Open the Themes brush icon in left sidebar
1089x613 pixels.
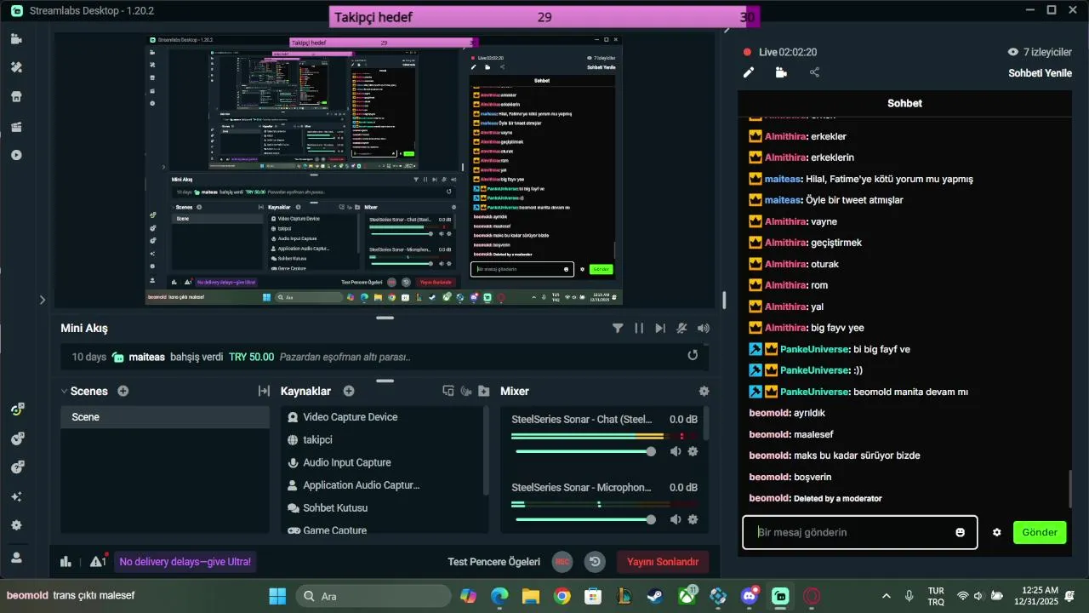pos(16,67)
